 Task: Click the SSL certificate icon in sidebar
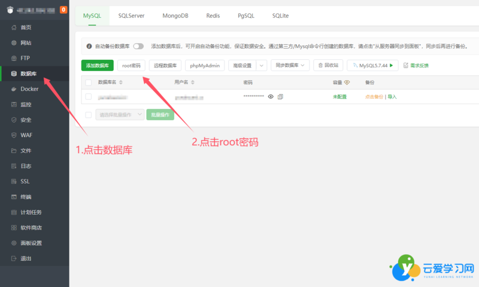(14, 182)
